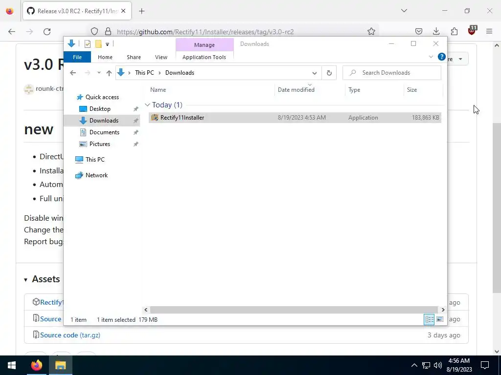The image size is (501, 375).
Task: Click the List all tabs dropdown arrow
Action: click(x=404, y=11)
